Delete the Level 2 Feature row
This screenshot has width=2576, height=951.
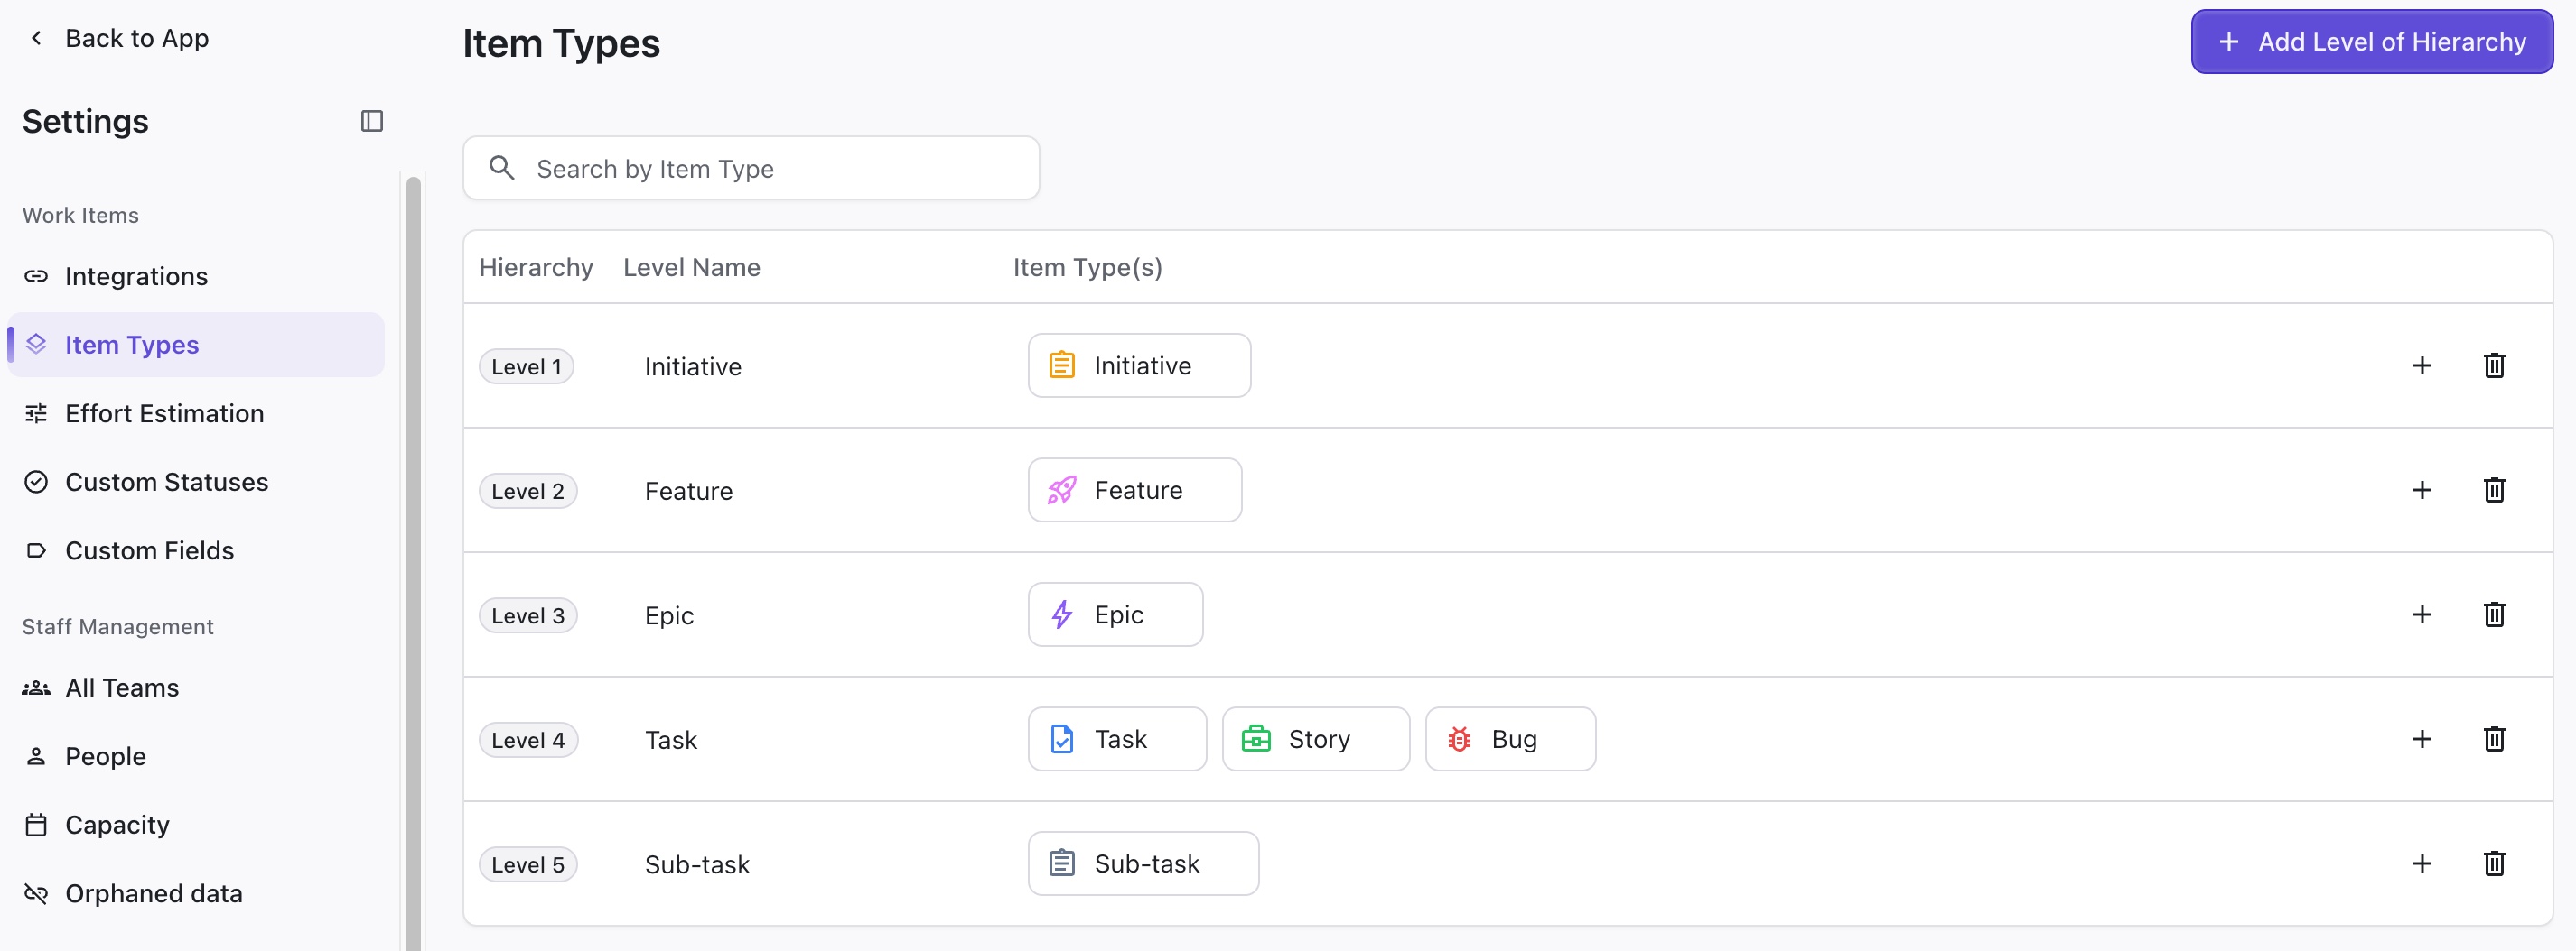point(2494,491)
